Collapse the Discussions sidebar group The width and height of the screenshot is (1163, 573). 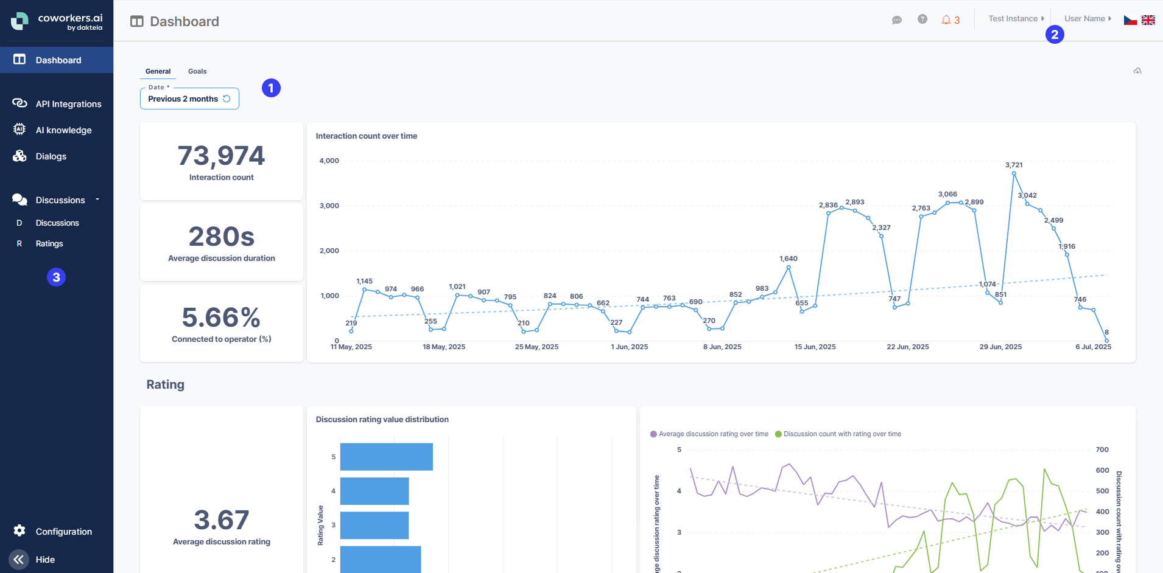coord(96,200)
